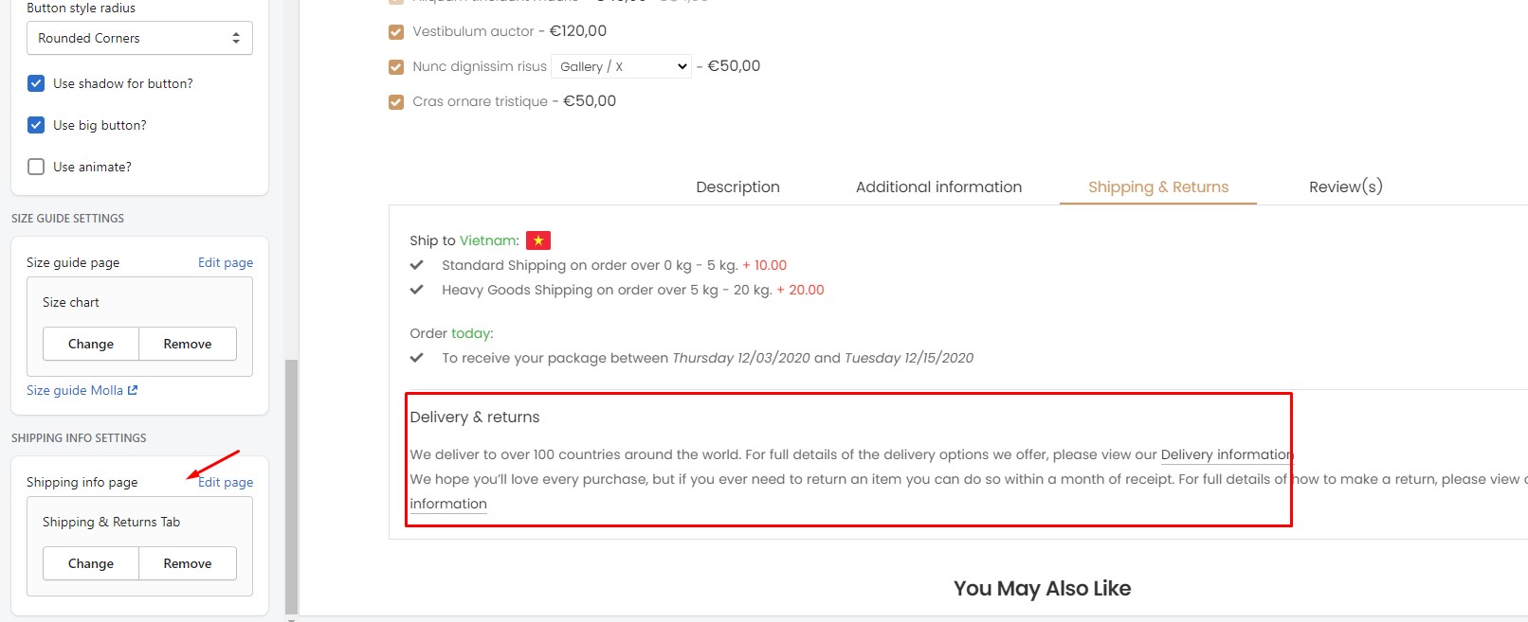Uncheck Vestibulum auctor product option

[396, 31]
